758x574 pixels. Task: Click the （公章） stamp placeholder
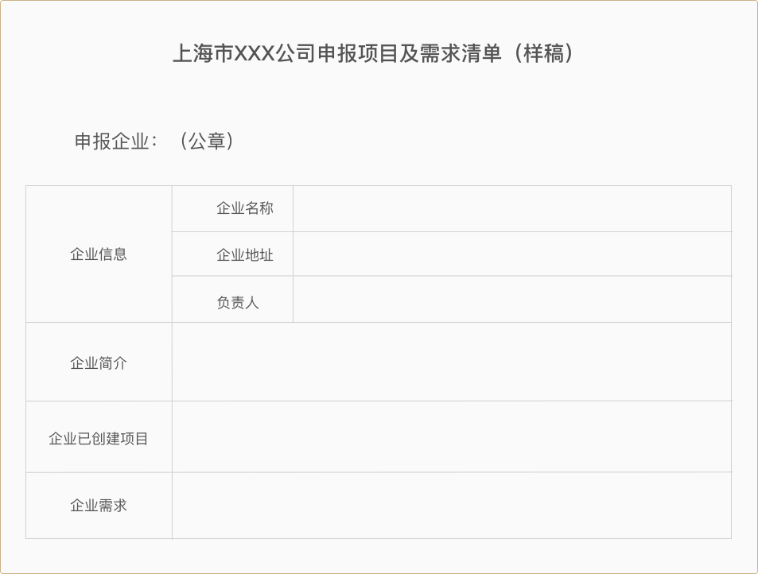207,142
